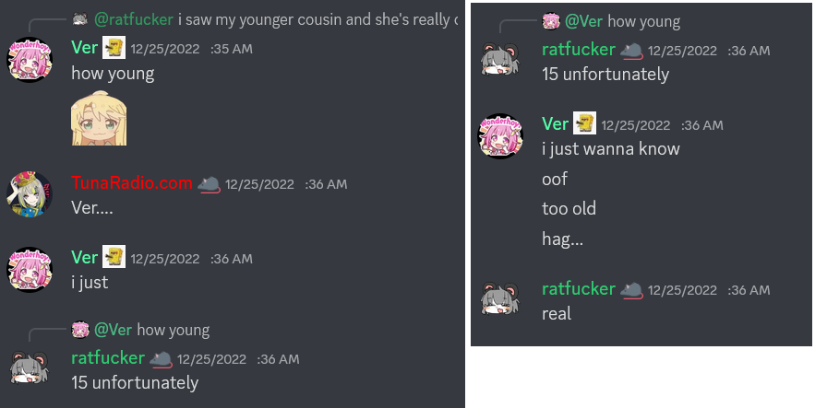Click the @Ver mention in the right panel reply preview
Viewport: 815px width, 408px height.
click(583, 21)
